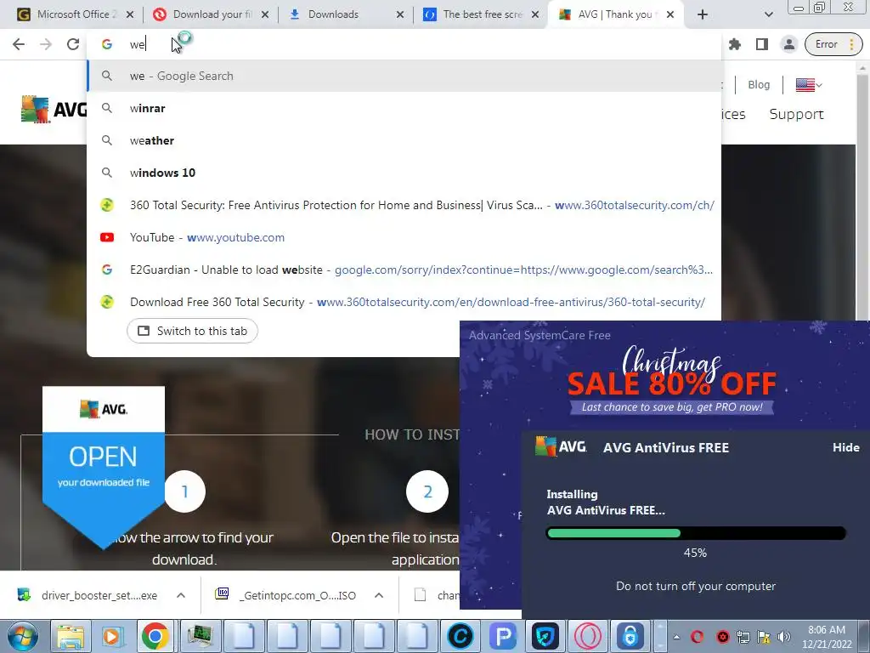Open the Support menu on AVG page

click(796, 114)
